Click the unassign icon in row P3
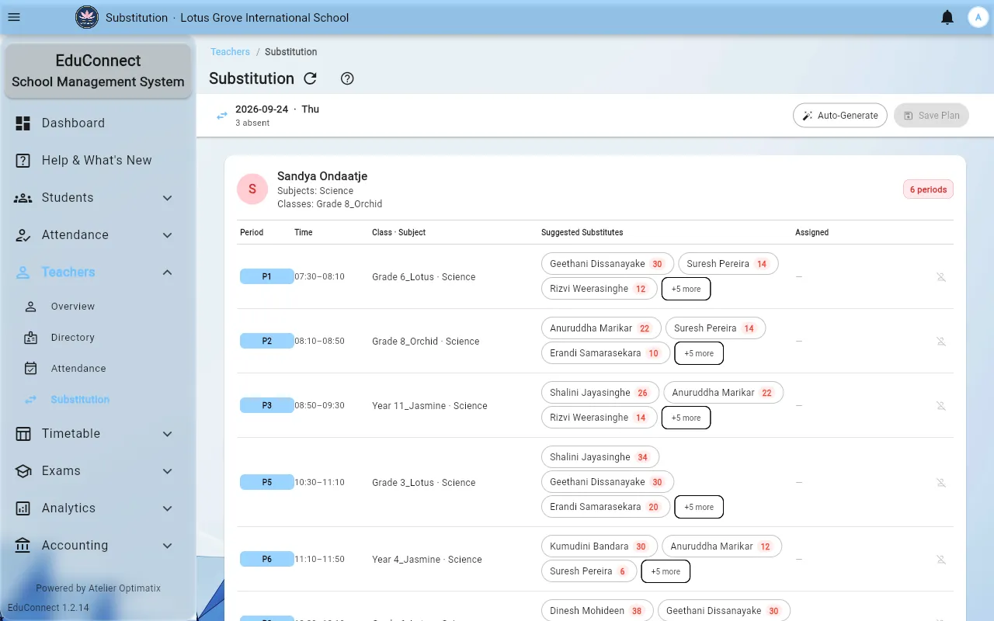994x621 pixels. coord(941,405)
